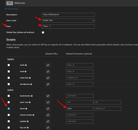138x130 pixels.
Task: View allowed URLs for topics read scope
Action: 48,71
